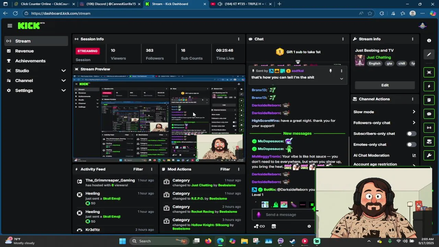Click the STREAMING status badge

[x=87, y=51]
